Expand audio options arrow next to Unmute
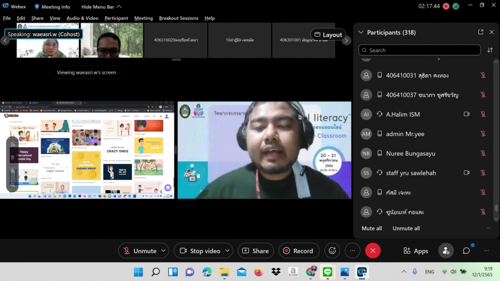This screenshot has width=500, height=281. tap(163, 251)
